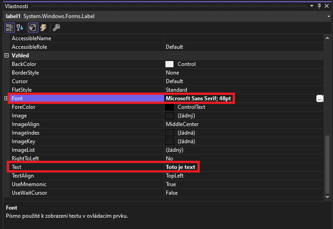This screenshot has height=229, width=333.
Task: Switch to Categorized view icon
Action: click(x=9, y=28)
